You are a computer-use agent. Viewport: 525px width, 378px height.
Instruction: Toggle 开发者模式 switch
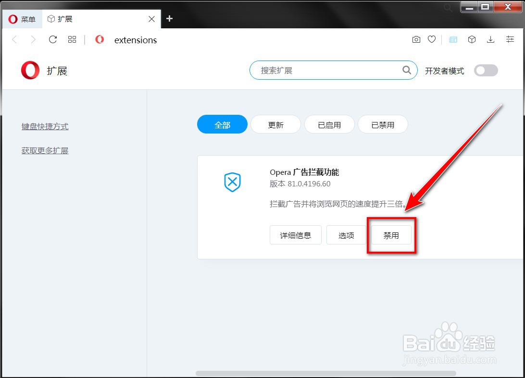point(486,70)
